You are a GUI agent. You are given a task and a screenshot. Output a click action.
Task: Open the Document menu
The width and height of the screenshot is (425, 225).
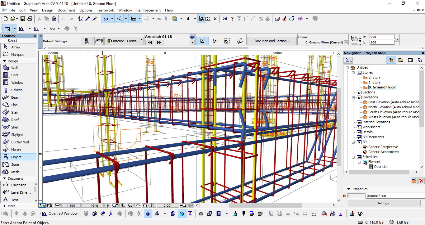click(66, 10)
